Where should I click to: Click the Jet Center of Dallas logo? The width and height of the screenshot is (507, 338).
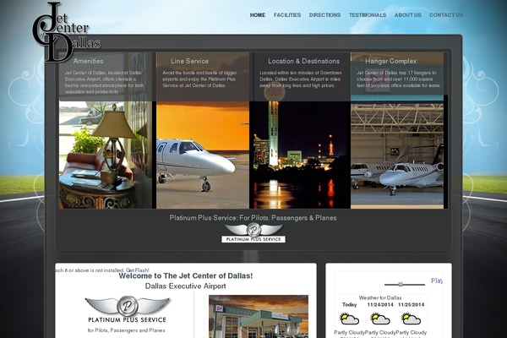[66, 32]
